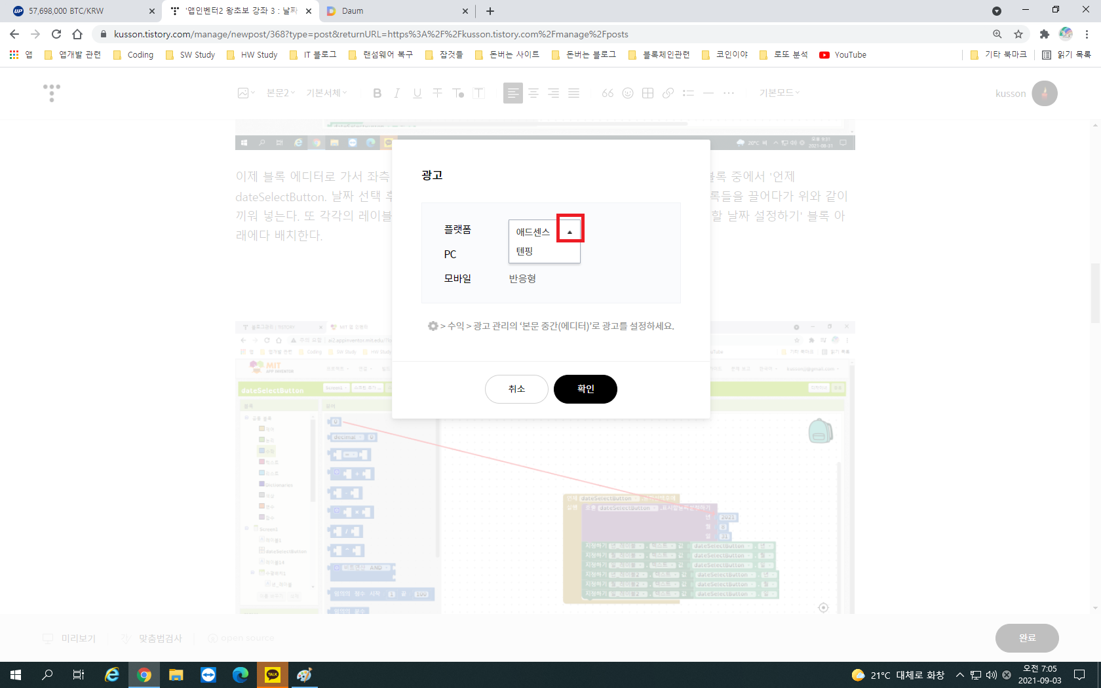The height and width of the screenshot is (688, 1101).
Task: Open Chrome extensions puzzle icon
Action: click(1045, 34)
